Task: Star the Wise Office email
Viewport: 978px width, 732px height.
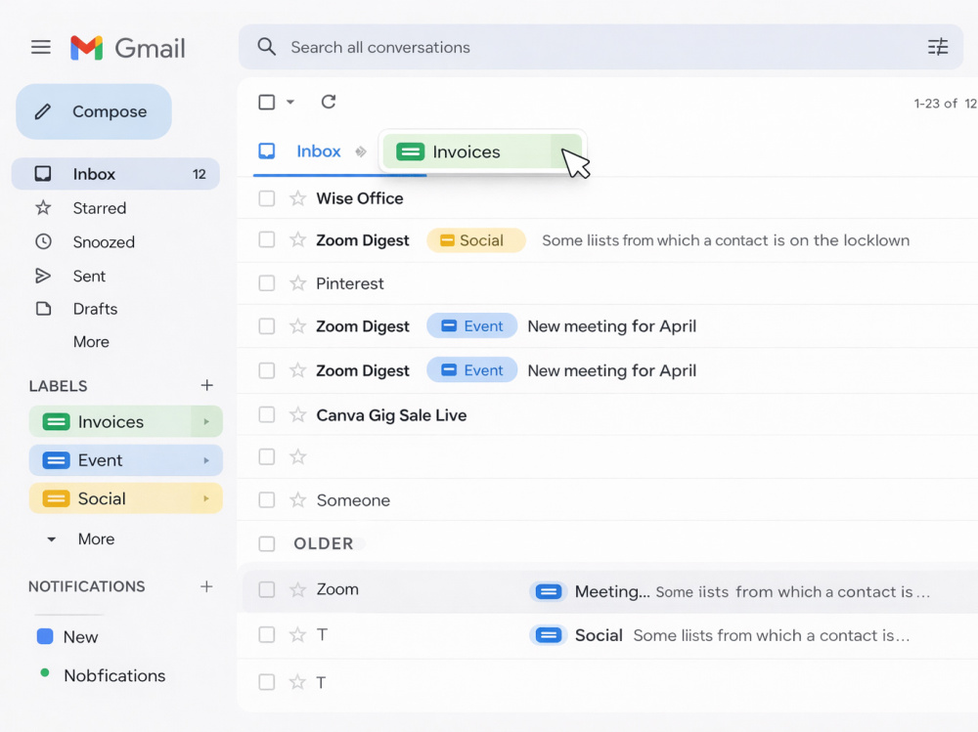Action: (298, 198)
